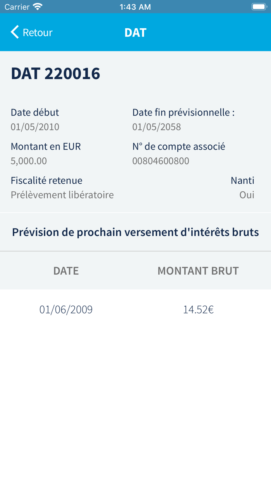Select the MONTANT BRUT column header
Image resolution: width=271 pixels, height=482 pixels.
[x=198, y=270]
